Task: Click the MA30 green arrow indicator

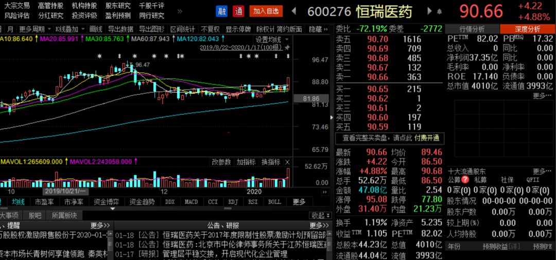Action: pyautogui.click(x=127, y=39)
